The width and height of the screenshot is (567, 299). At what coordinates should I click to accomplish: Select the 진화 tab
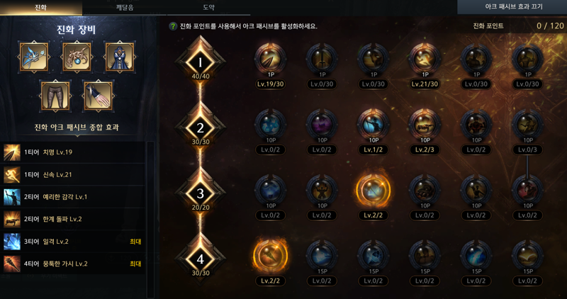tap(41, 8)
